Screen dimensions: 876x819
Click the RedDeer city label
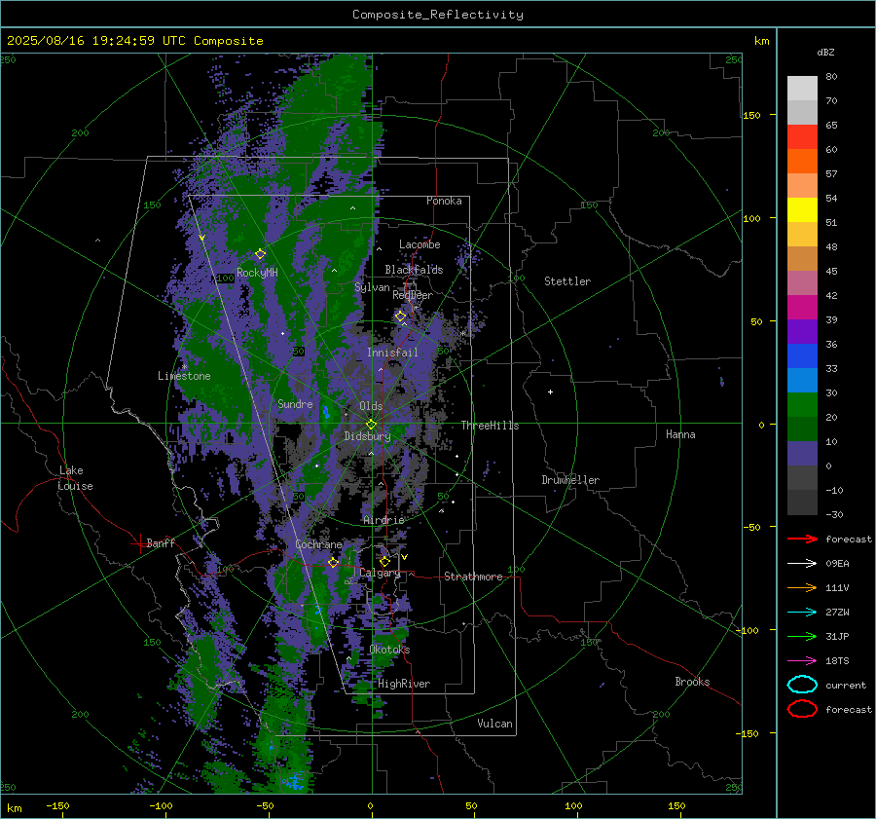point(413,295)
